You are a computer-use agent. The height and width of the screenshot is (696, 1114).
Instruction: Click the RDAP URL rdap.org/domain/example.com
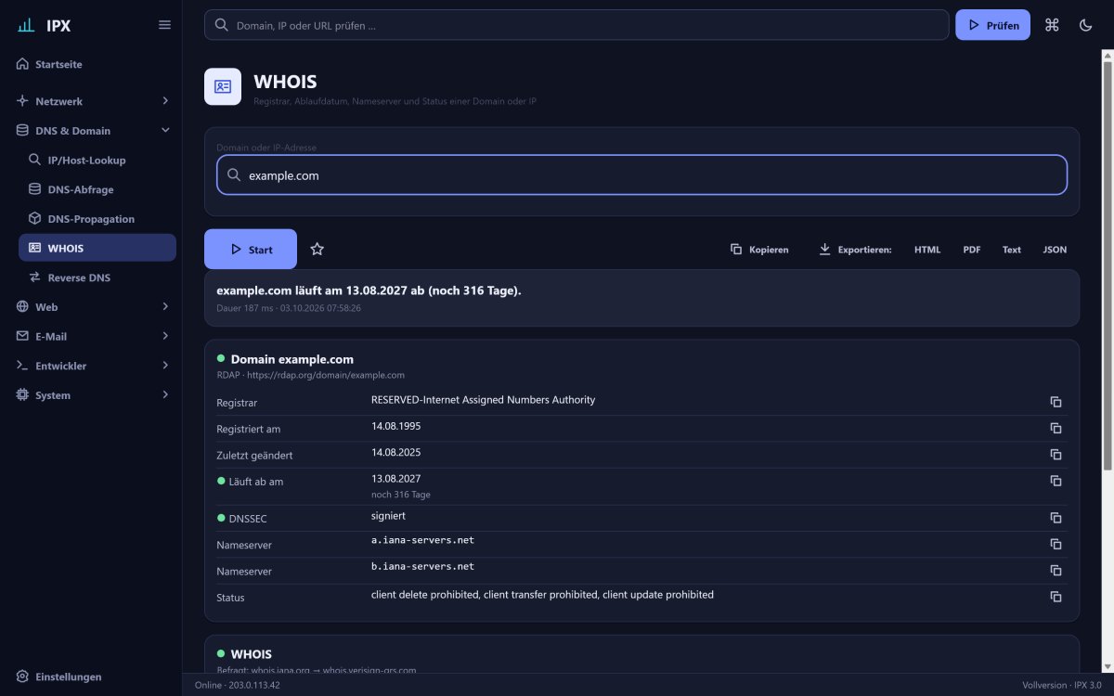tap(325, 375)
